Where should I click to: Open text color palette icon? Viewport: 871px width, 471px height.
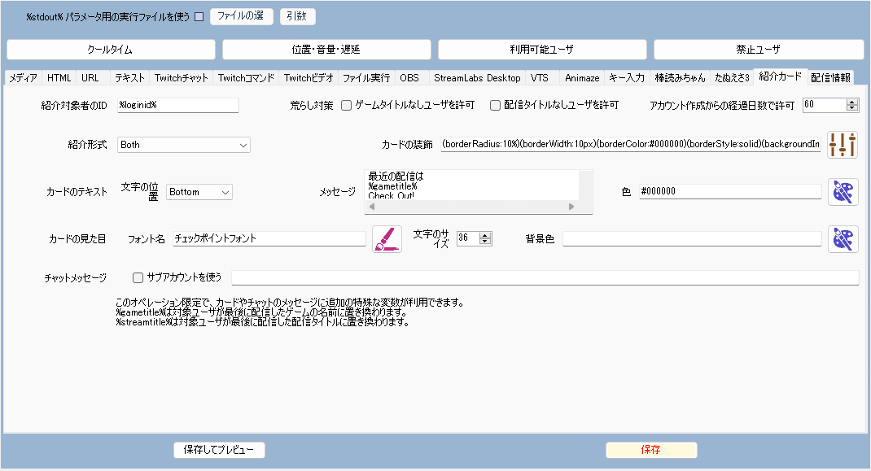[x=843, y=192]
